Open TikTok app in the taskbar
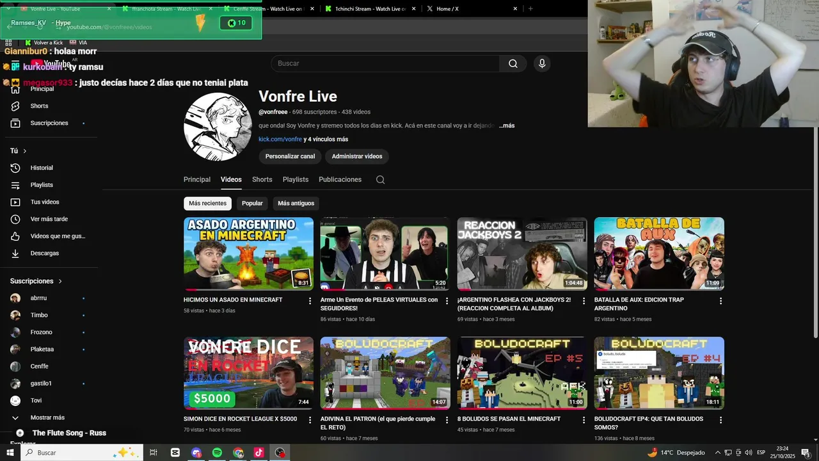The image size is (819, 461). (x=258, y=453)
